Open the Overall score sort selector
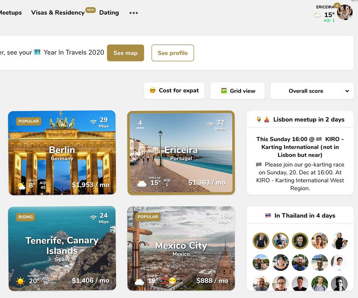The height and width of the screenshot is (298, 358). (306, 91)
